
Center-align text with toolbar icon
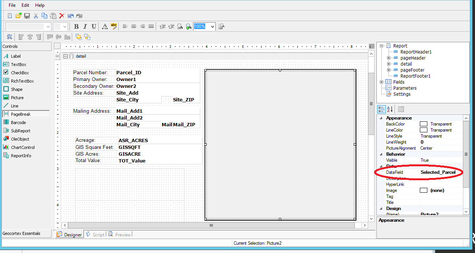[134, 26]
